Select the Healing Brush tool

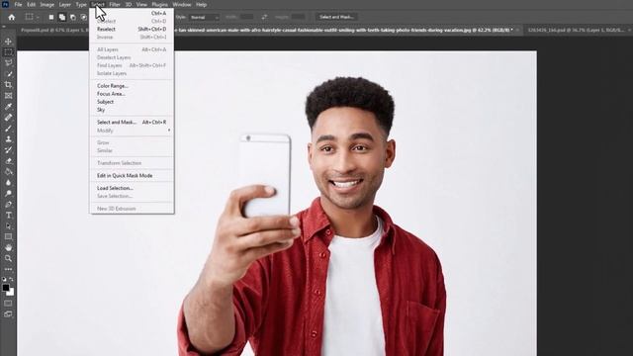click(x=8, y=118)
